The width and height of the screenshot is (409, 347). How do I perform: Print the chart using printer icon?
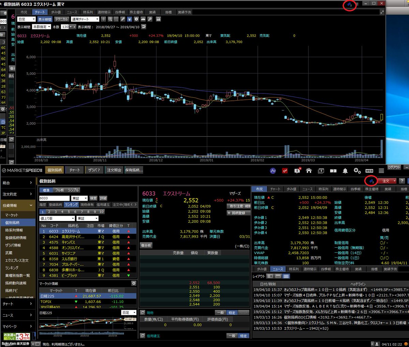(158, 19)
